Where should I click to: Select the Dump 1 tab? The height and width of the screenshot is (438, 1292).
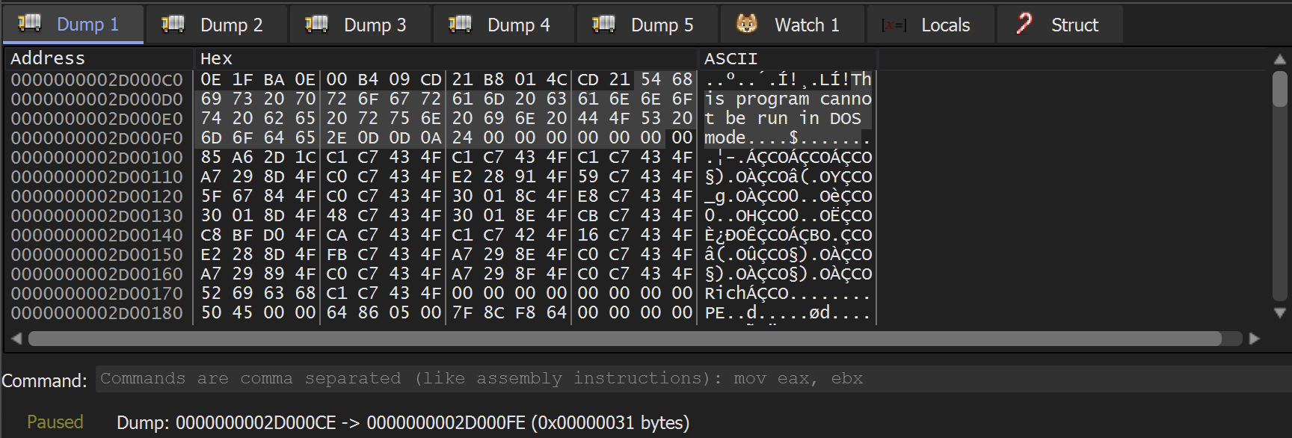click(x=73, y=25)
